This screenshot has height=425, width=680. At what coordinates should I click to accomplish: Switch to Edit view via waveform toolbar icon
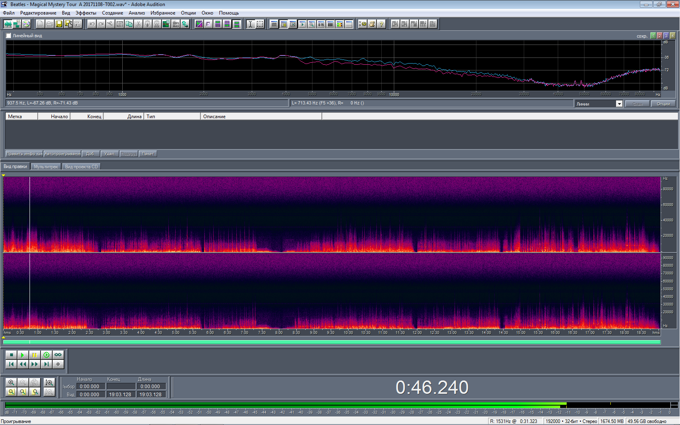8,24
